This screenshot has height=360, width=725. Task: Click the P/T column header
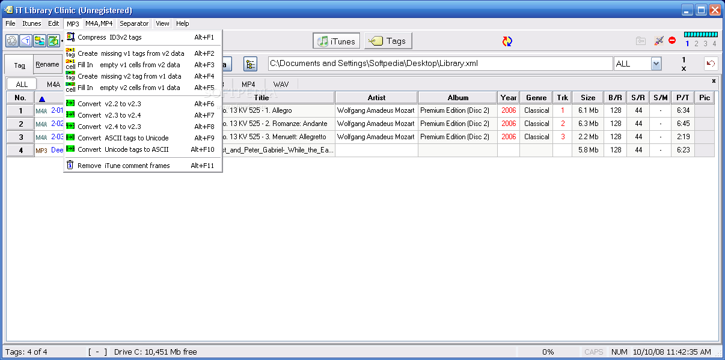point(683,98)
